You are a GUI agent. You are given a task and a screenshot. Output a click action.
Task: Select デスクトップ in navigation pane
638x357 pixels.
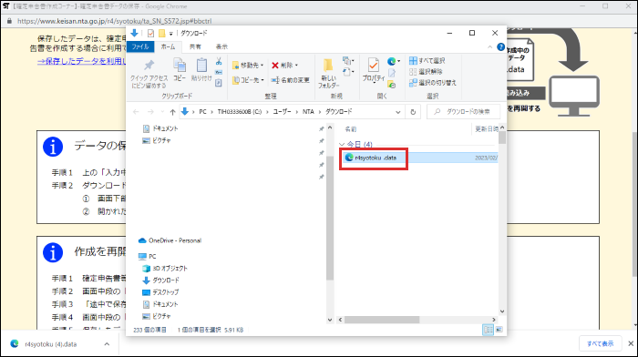[x=160, y=292]
